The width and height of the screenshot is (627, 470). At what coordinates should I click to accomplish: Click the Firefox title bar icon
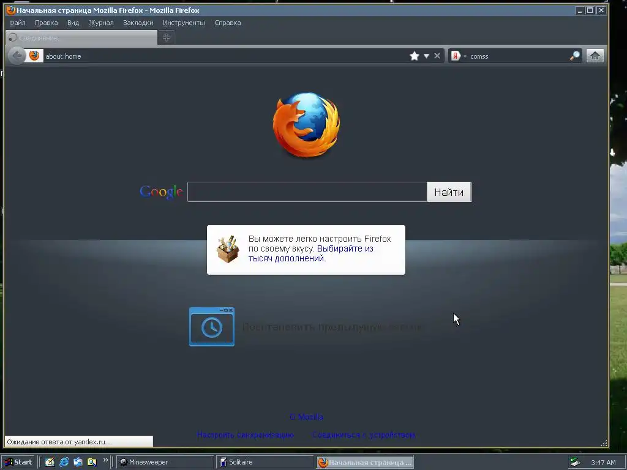click(x=11, y=10)
